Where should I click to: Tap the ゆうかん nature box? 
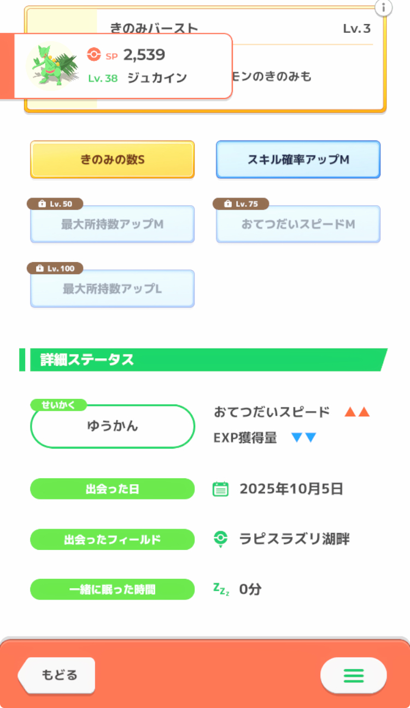point(113,427)
